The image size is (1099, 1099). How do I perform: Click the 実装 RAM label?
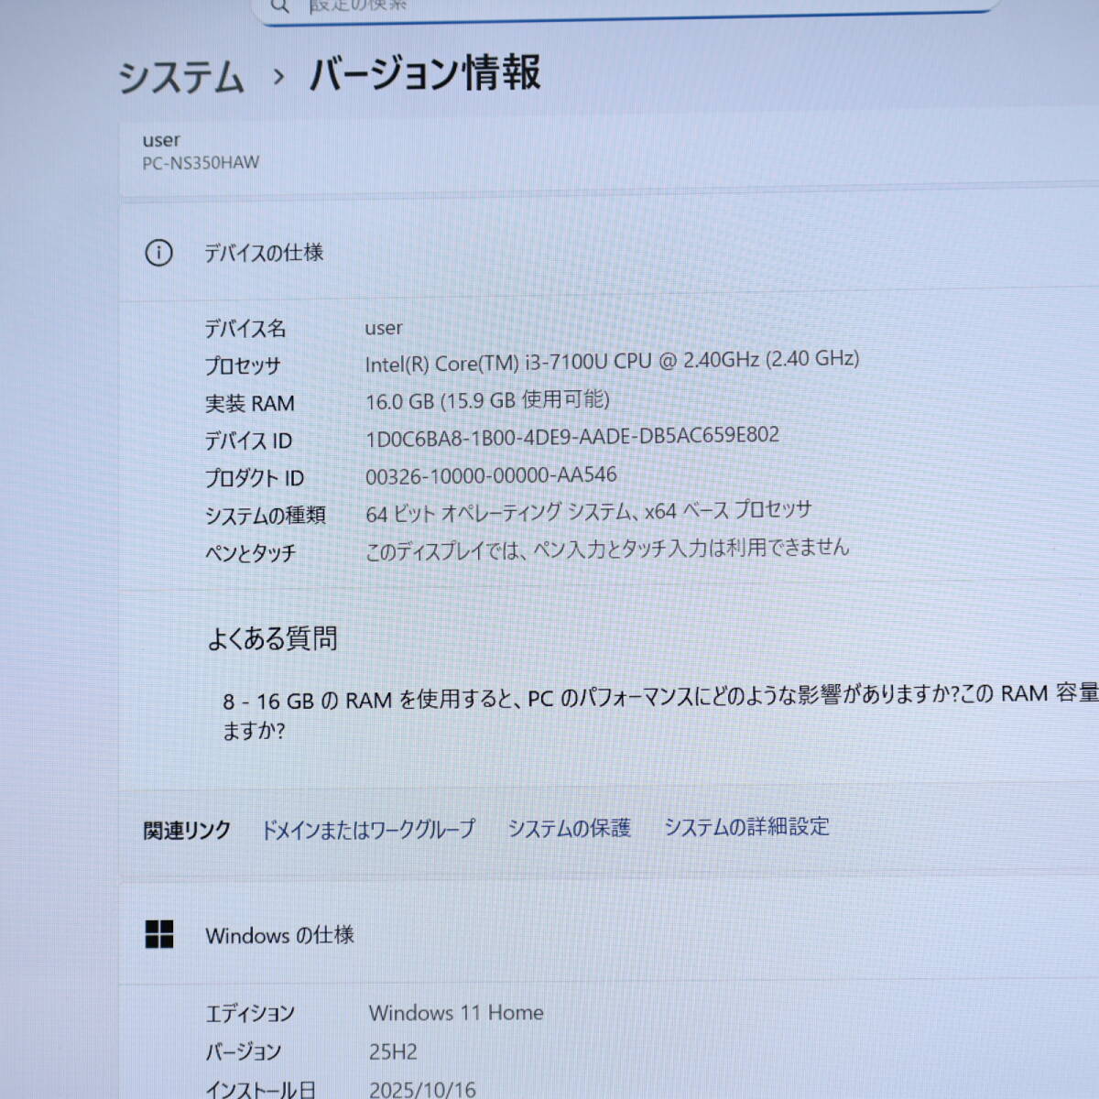tap(249, 403)
